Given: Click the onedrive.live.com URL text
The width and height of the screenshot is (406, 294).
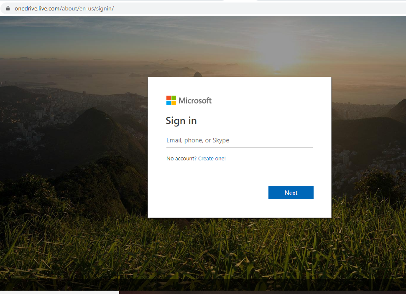Looking at the screenshot, I should coord(64,8).
